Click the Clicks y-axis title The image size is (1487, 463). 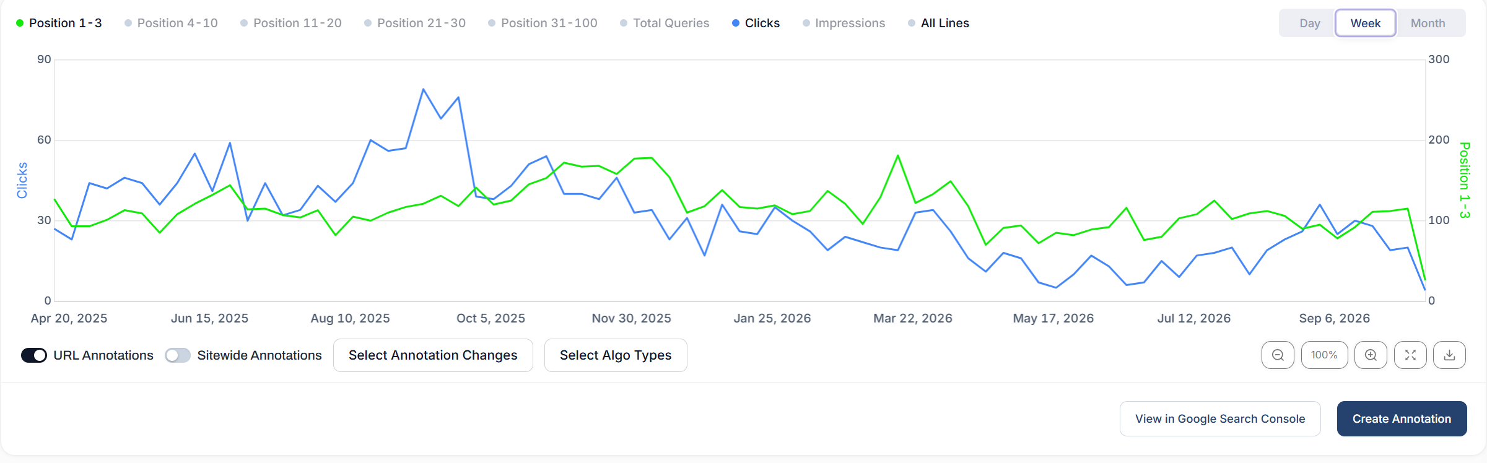(x=22, y=180)
